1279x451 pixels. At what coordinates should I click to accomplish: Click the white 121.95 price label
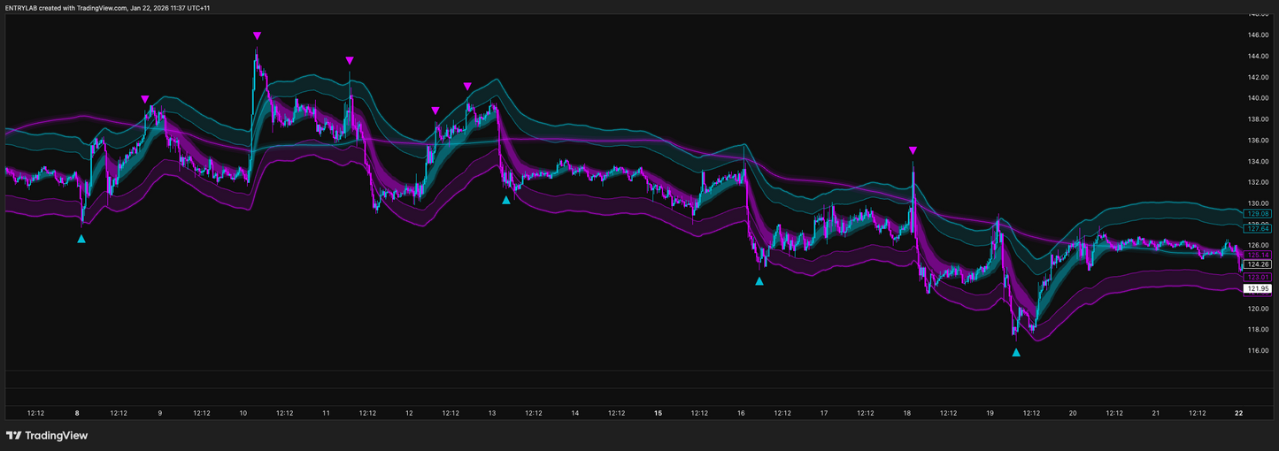pos(1257,288)
